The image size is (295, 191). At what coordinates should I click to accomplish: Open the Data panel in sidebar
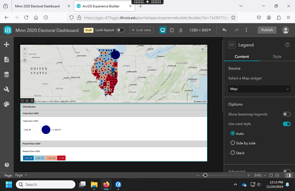click(7, 74)
